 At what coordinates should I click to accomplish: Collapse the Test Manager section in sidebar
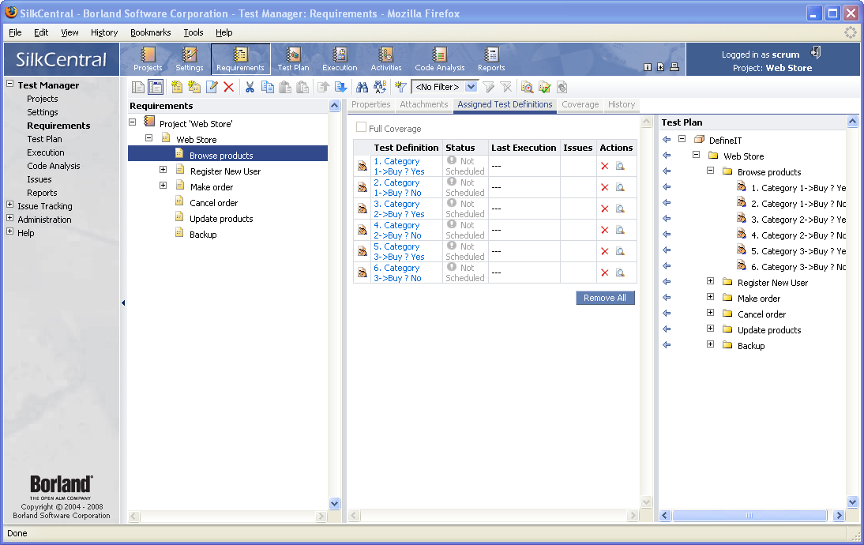[10, 84]
